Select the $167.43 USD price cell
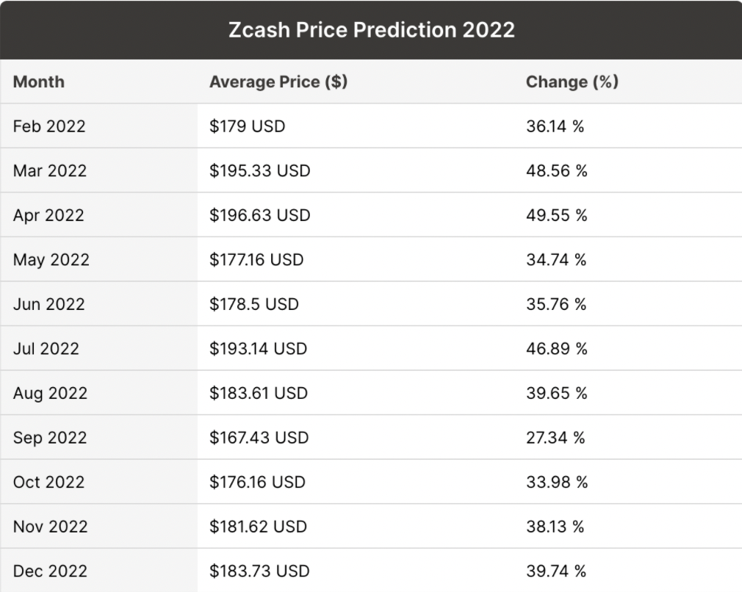This screenshot has height=592, width=742. coord(259,438)
